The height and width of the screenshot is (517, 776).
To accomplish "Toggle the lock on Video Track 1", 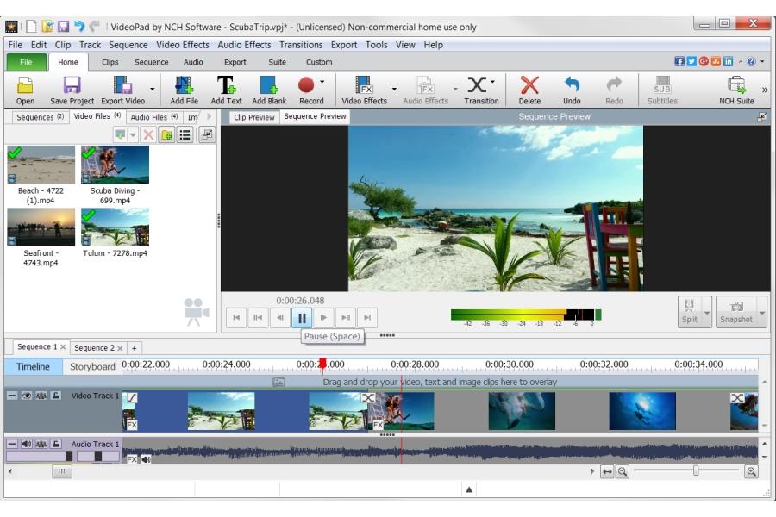I will (56, 396).
